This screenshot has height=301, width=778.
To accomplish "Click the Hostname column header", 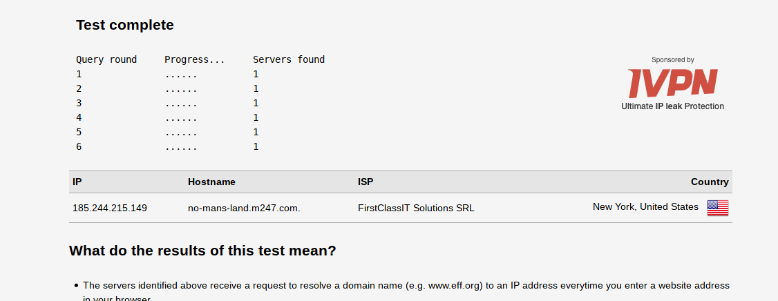I will coord(211,182).
